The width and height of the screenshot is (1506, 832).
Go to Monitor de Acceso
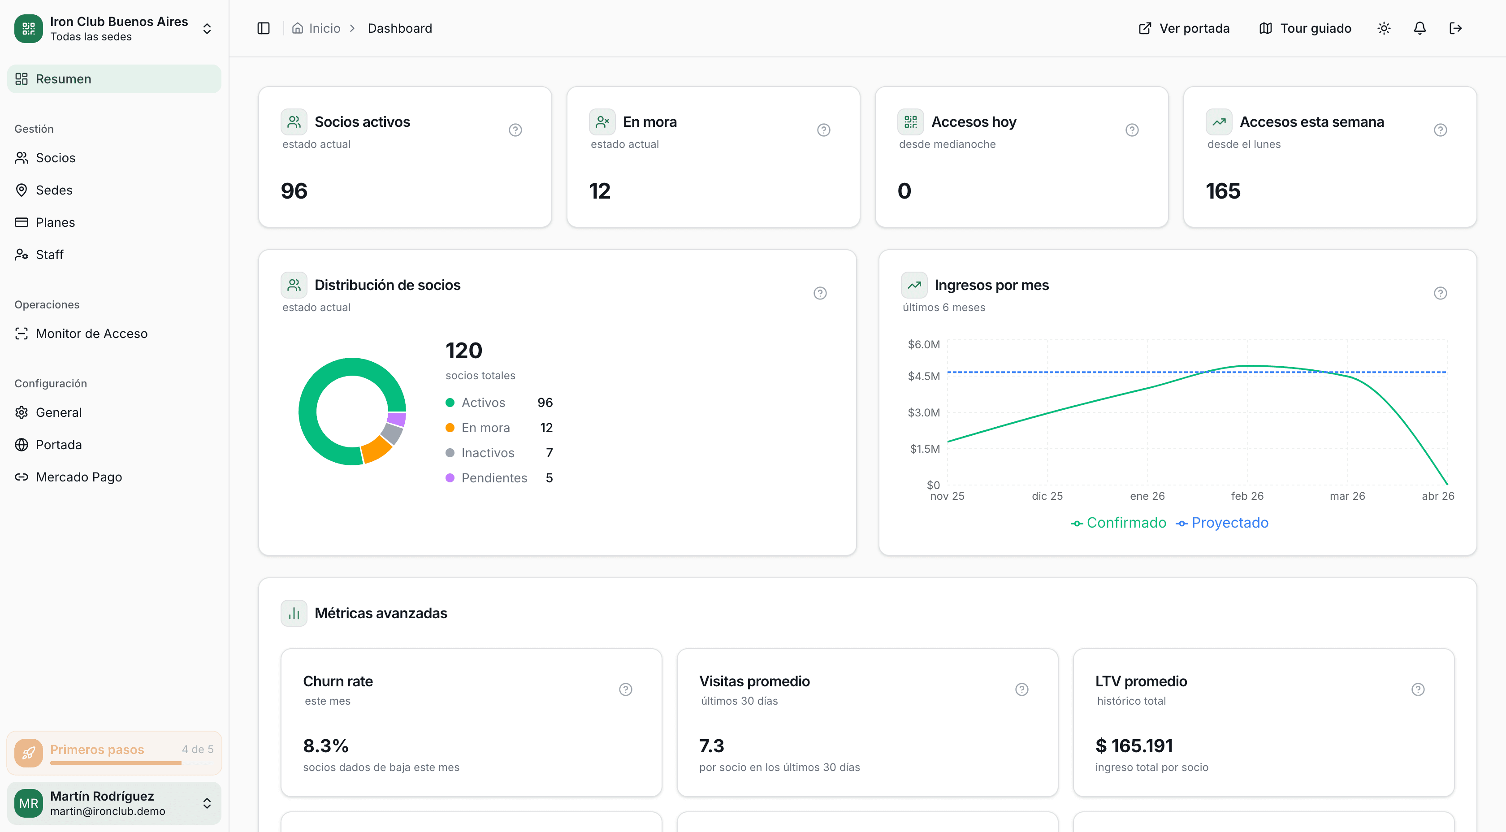91,333
